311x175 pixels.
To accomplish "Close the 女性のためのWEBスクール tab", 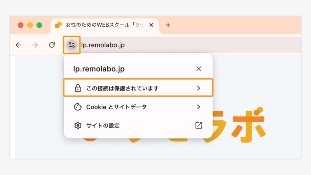I will point(151,25).
